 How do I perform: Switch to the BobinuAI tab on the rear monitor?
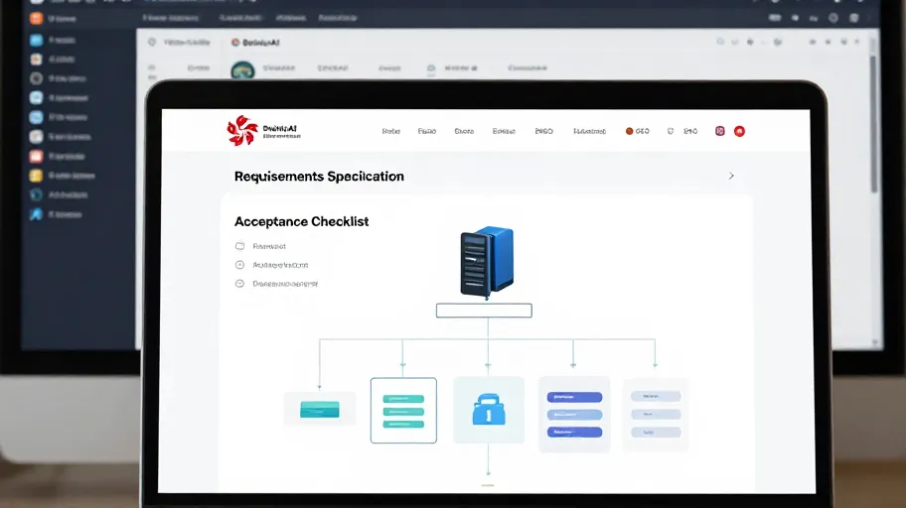pos(255,42)
